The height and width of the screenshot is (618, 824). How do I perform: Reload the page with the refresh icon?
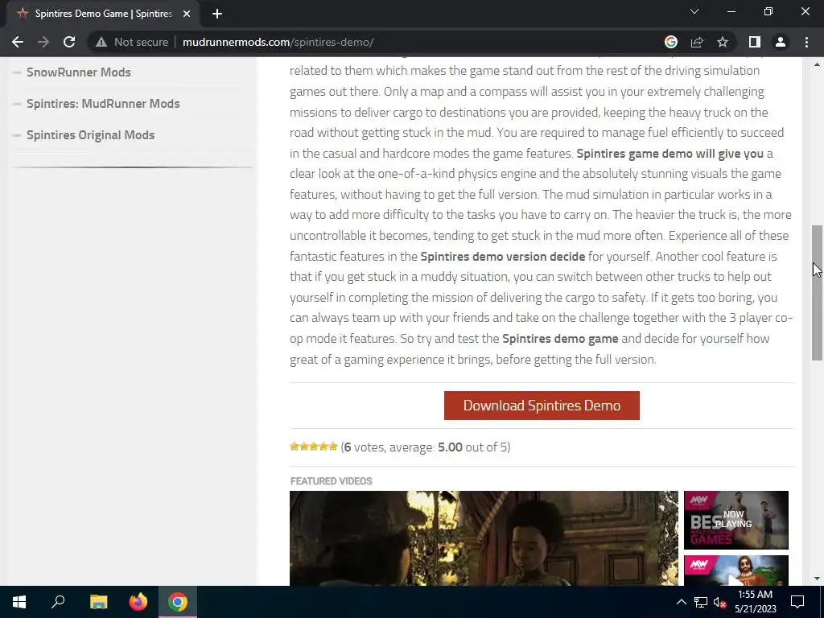pos(69,42)
